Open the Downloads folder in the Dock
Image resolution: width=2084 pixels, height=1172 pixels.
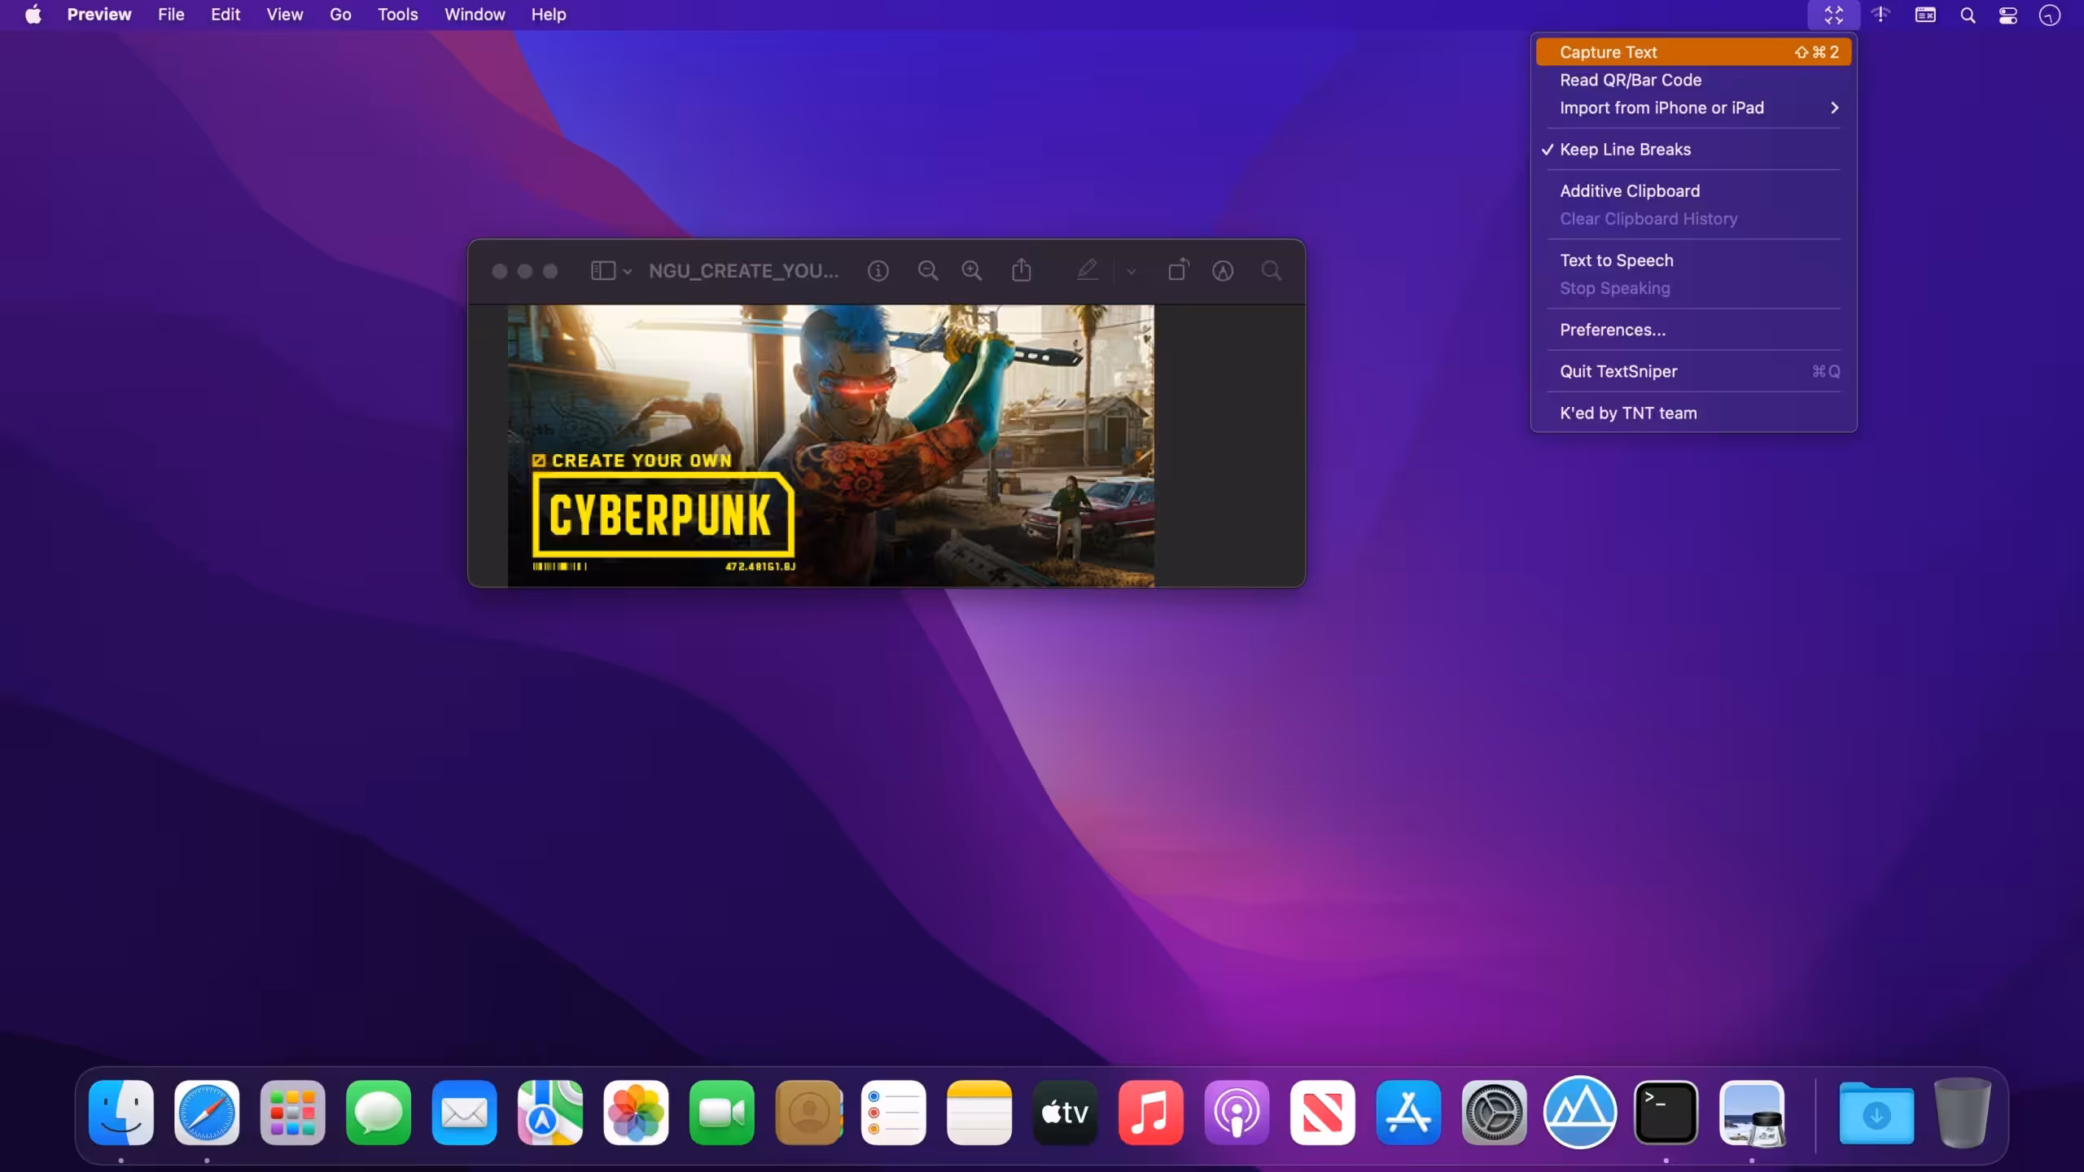click(x=1876, y=1113)
